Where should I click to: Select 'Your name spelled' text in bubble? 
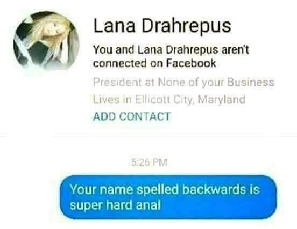point(124,189)
